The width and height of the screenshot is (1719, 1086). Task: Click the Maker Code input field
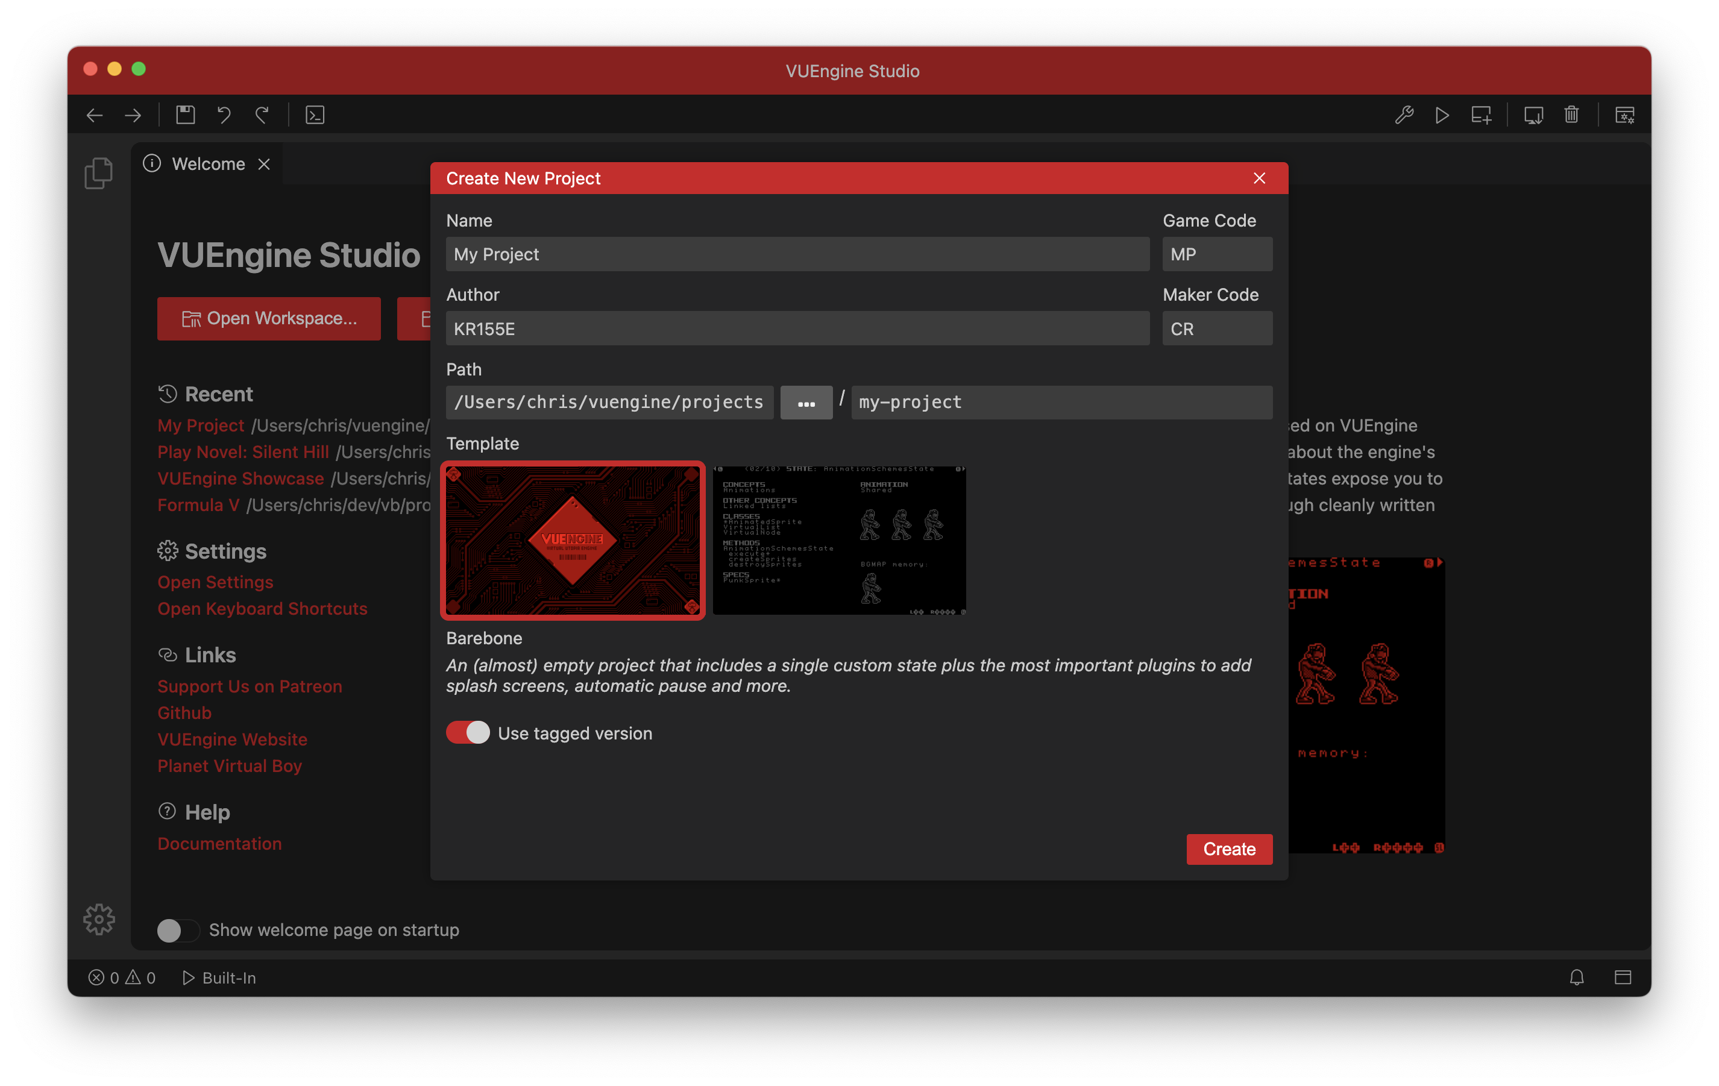click(1217, 328)
